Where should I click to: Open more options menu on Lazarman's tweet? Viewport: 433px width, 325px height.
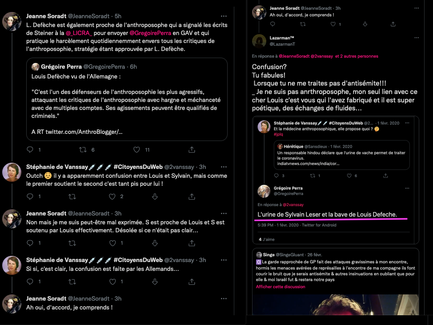tap(417, 38)
